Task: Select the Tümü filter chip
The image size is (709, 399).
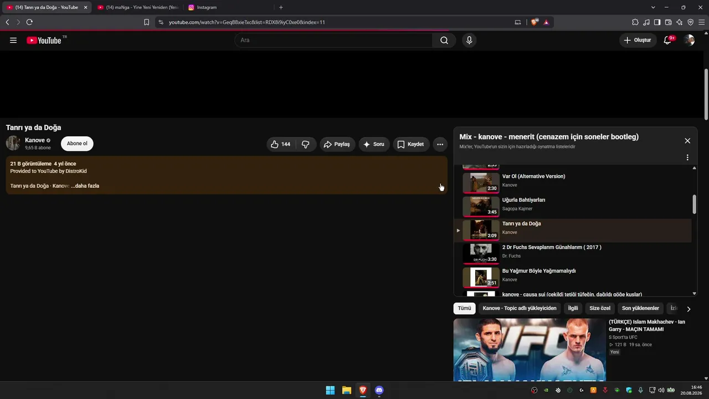Action: click(x=464, y=308)
